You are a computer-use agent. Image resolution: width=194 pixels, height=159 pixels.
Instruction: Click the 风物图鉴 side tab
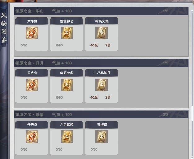tap(4, 28)
